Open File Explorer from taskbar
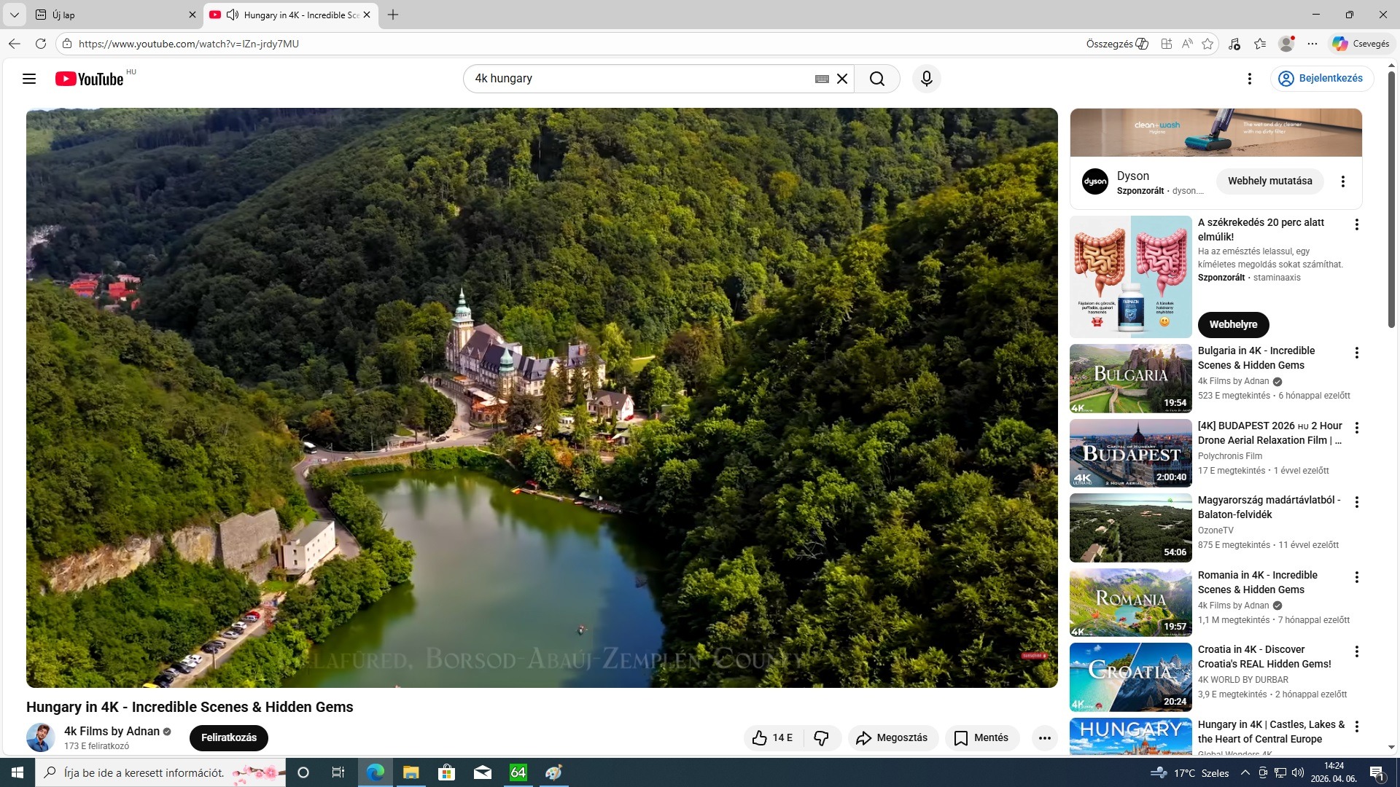 point(411,772)
